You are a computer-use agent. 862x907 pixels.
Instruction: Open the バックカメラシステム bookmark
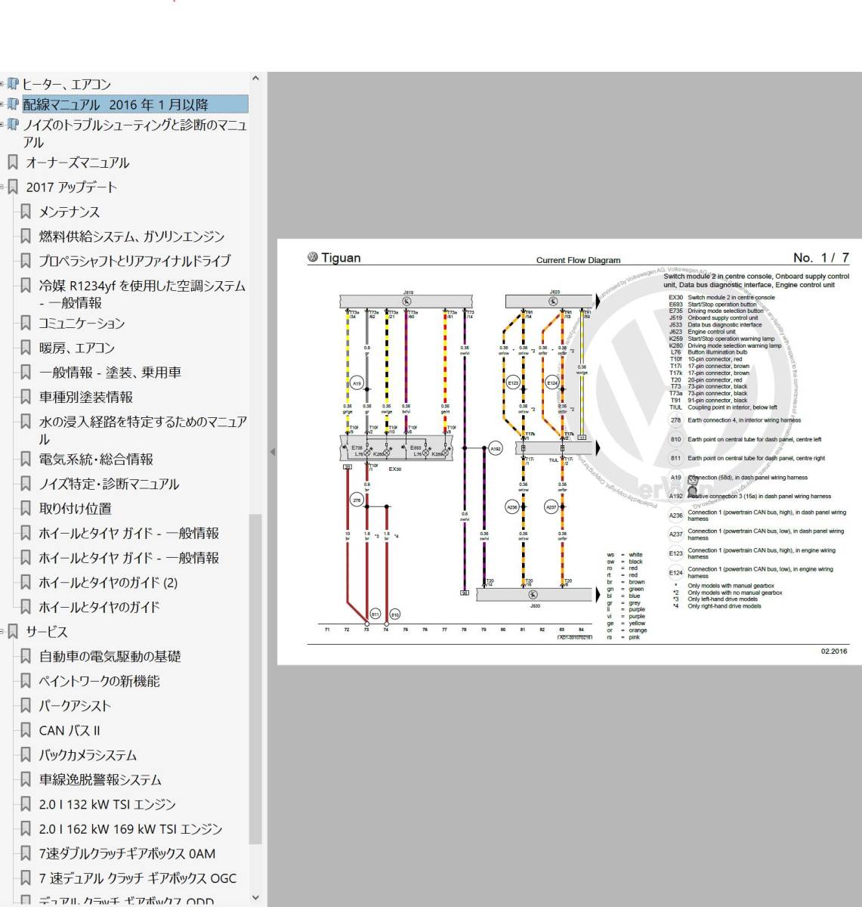pyautogui.click(x=88, y=755)
